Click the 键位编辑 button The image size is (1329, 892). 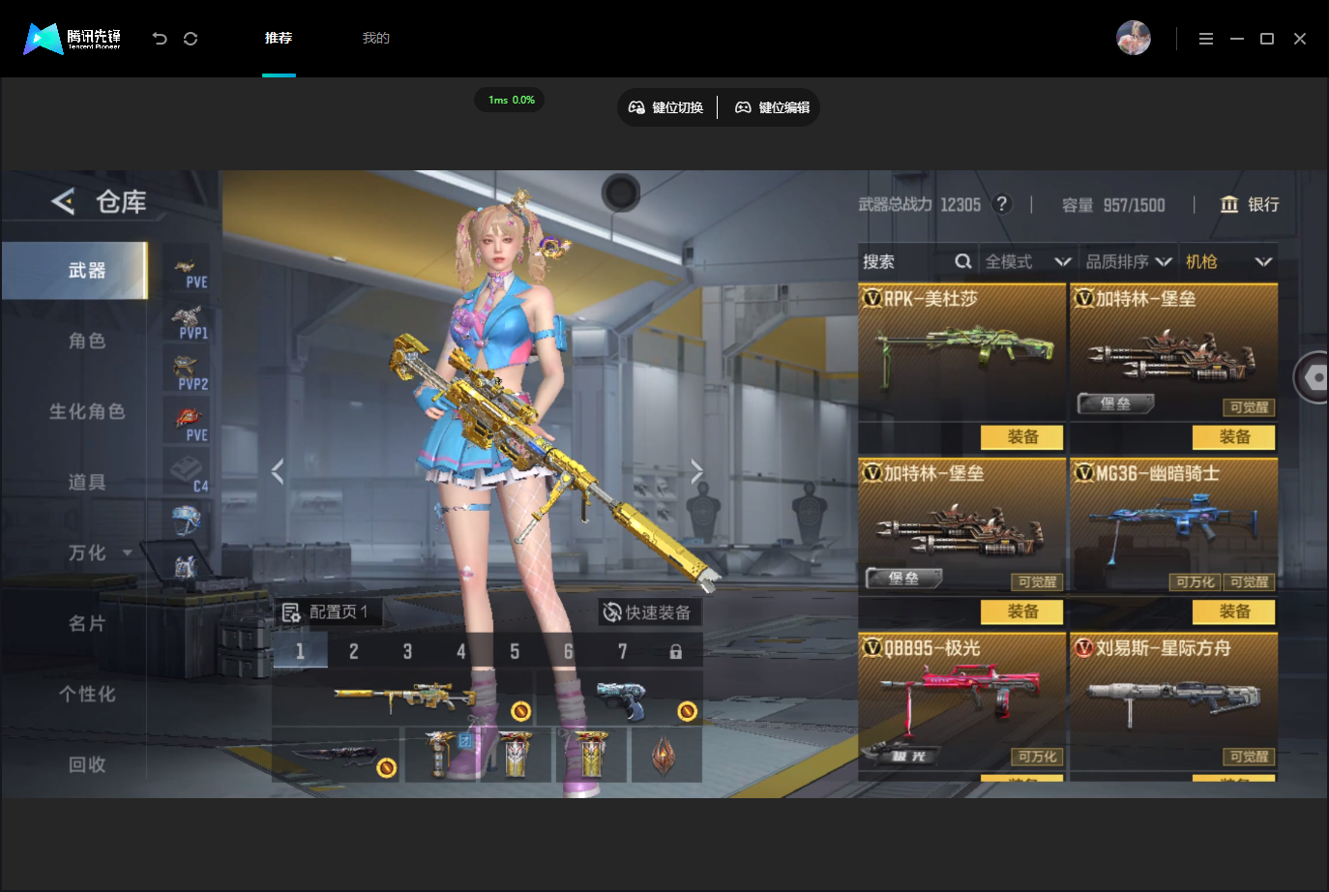click(773, 107)
